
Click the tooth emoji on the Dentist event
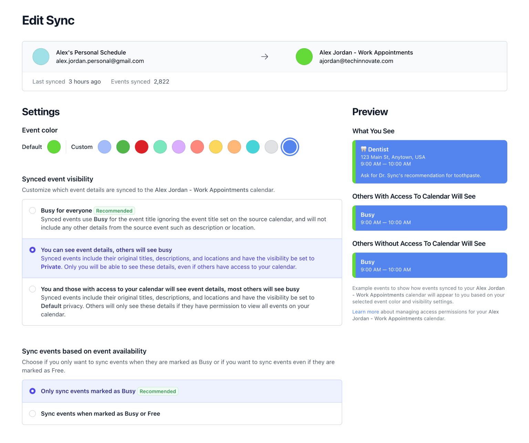363,149
